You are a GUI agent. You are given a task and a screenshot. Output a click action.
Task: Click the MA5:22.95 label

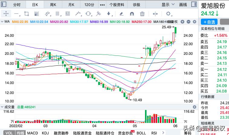click(20, 22)
